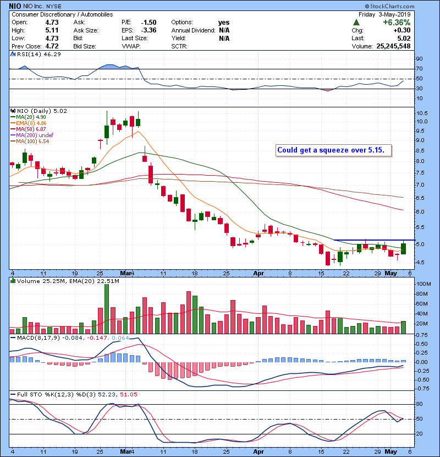Screen dimensions: 440x457
Task: Click the orange EMA(8) 4.86 legend entry
Action: pyautogui.click(x=29, y=123)
